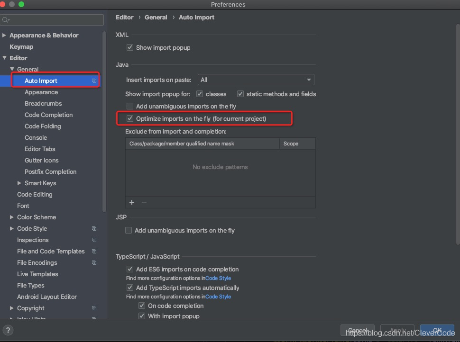Viewport: 460px width, 342px height.
Task: Open help with the question mark button
Action: click(x=8, y=330)
